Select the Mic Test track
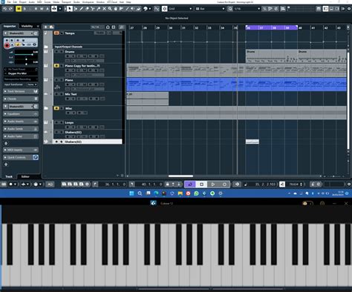352x292 pixels. (71, 94)
